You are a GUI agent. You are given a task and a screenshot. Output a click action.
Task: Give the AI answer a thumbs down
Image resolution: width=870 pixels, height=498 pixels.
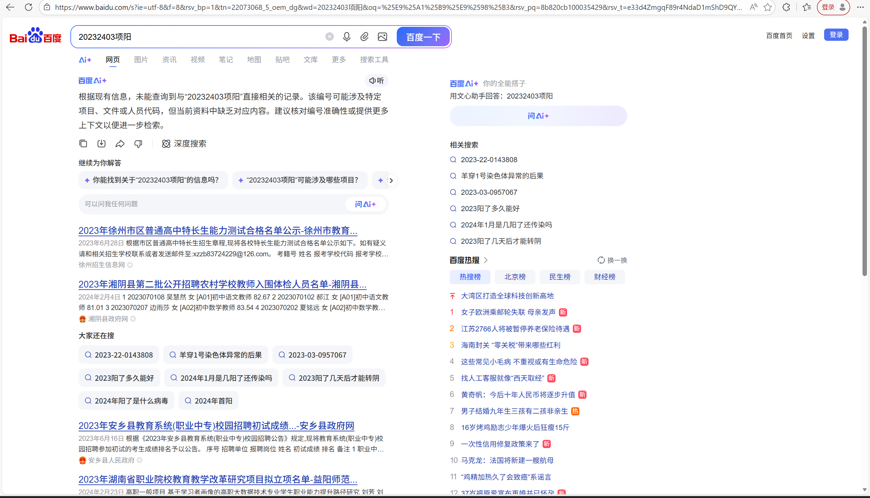[x=138, y=144]
